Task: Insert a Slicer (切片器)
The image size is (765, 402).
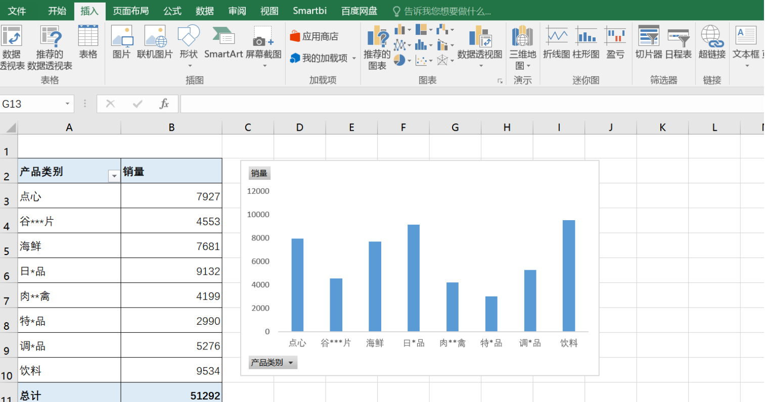Action: 649,42
